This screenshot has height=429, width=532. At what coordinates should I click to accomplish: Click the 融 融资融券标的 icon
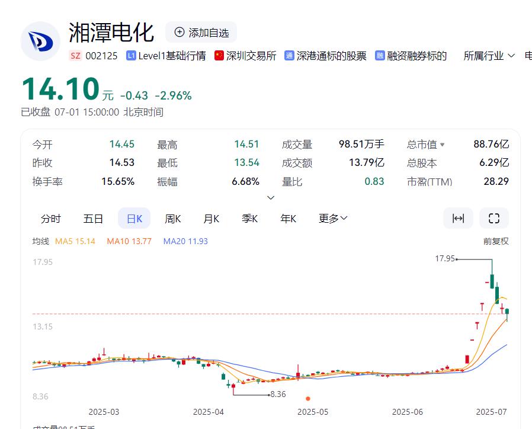point(380,56)
